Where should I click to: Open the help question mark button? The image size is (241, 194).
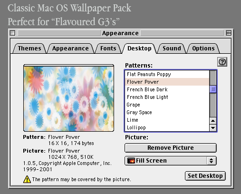tap(222, 62)
